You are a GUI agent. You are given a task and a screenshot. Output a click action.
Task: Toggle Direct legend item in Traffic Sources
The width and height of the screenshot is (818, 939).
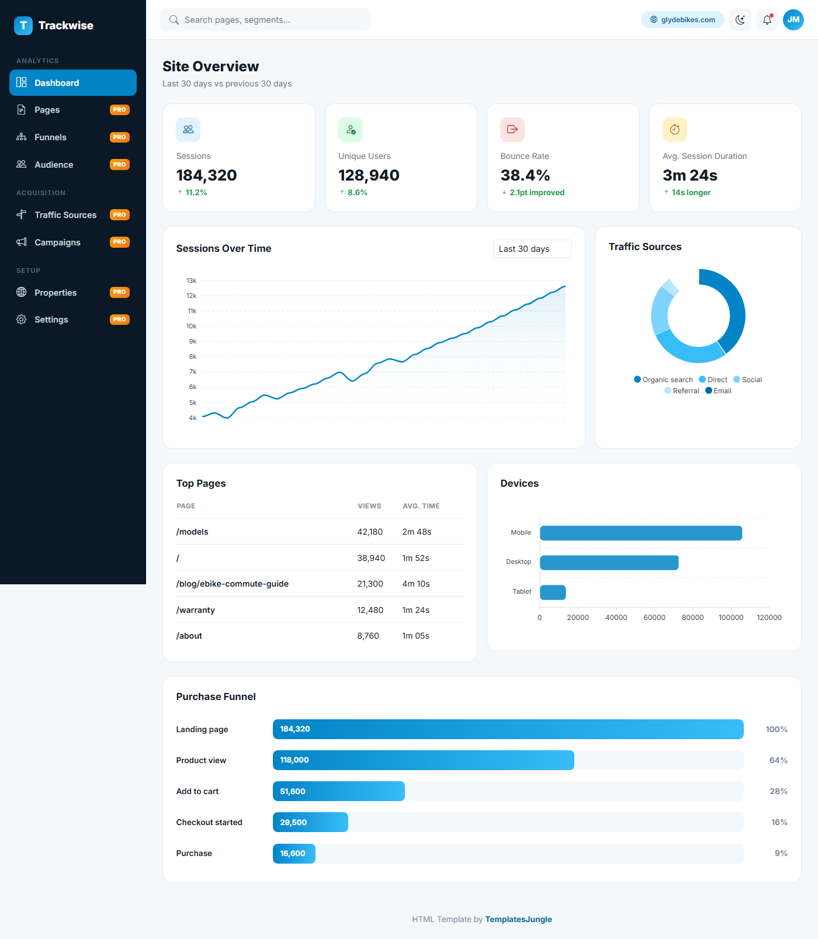(x=713, y=380)
